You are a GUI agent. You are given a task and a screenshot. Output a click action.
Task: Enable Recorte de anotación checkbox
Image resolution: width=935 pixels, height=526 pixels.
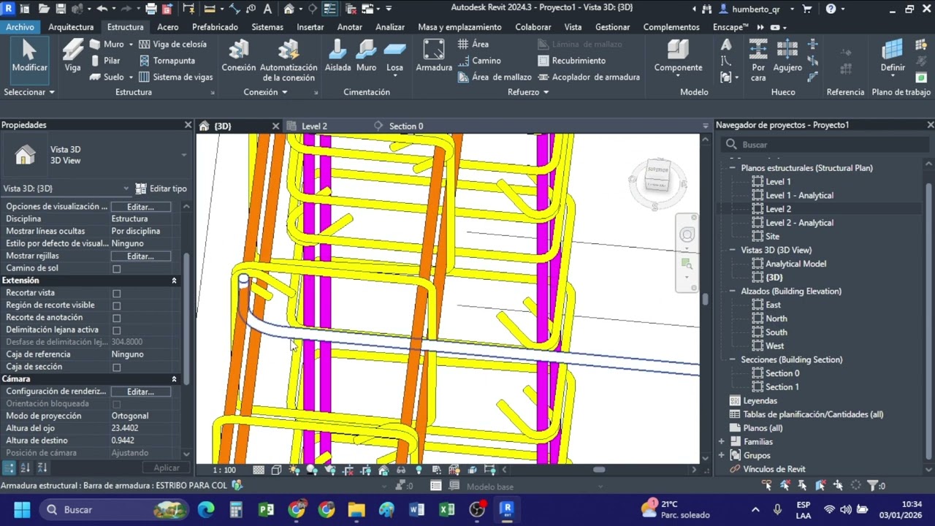point(116,319)
